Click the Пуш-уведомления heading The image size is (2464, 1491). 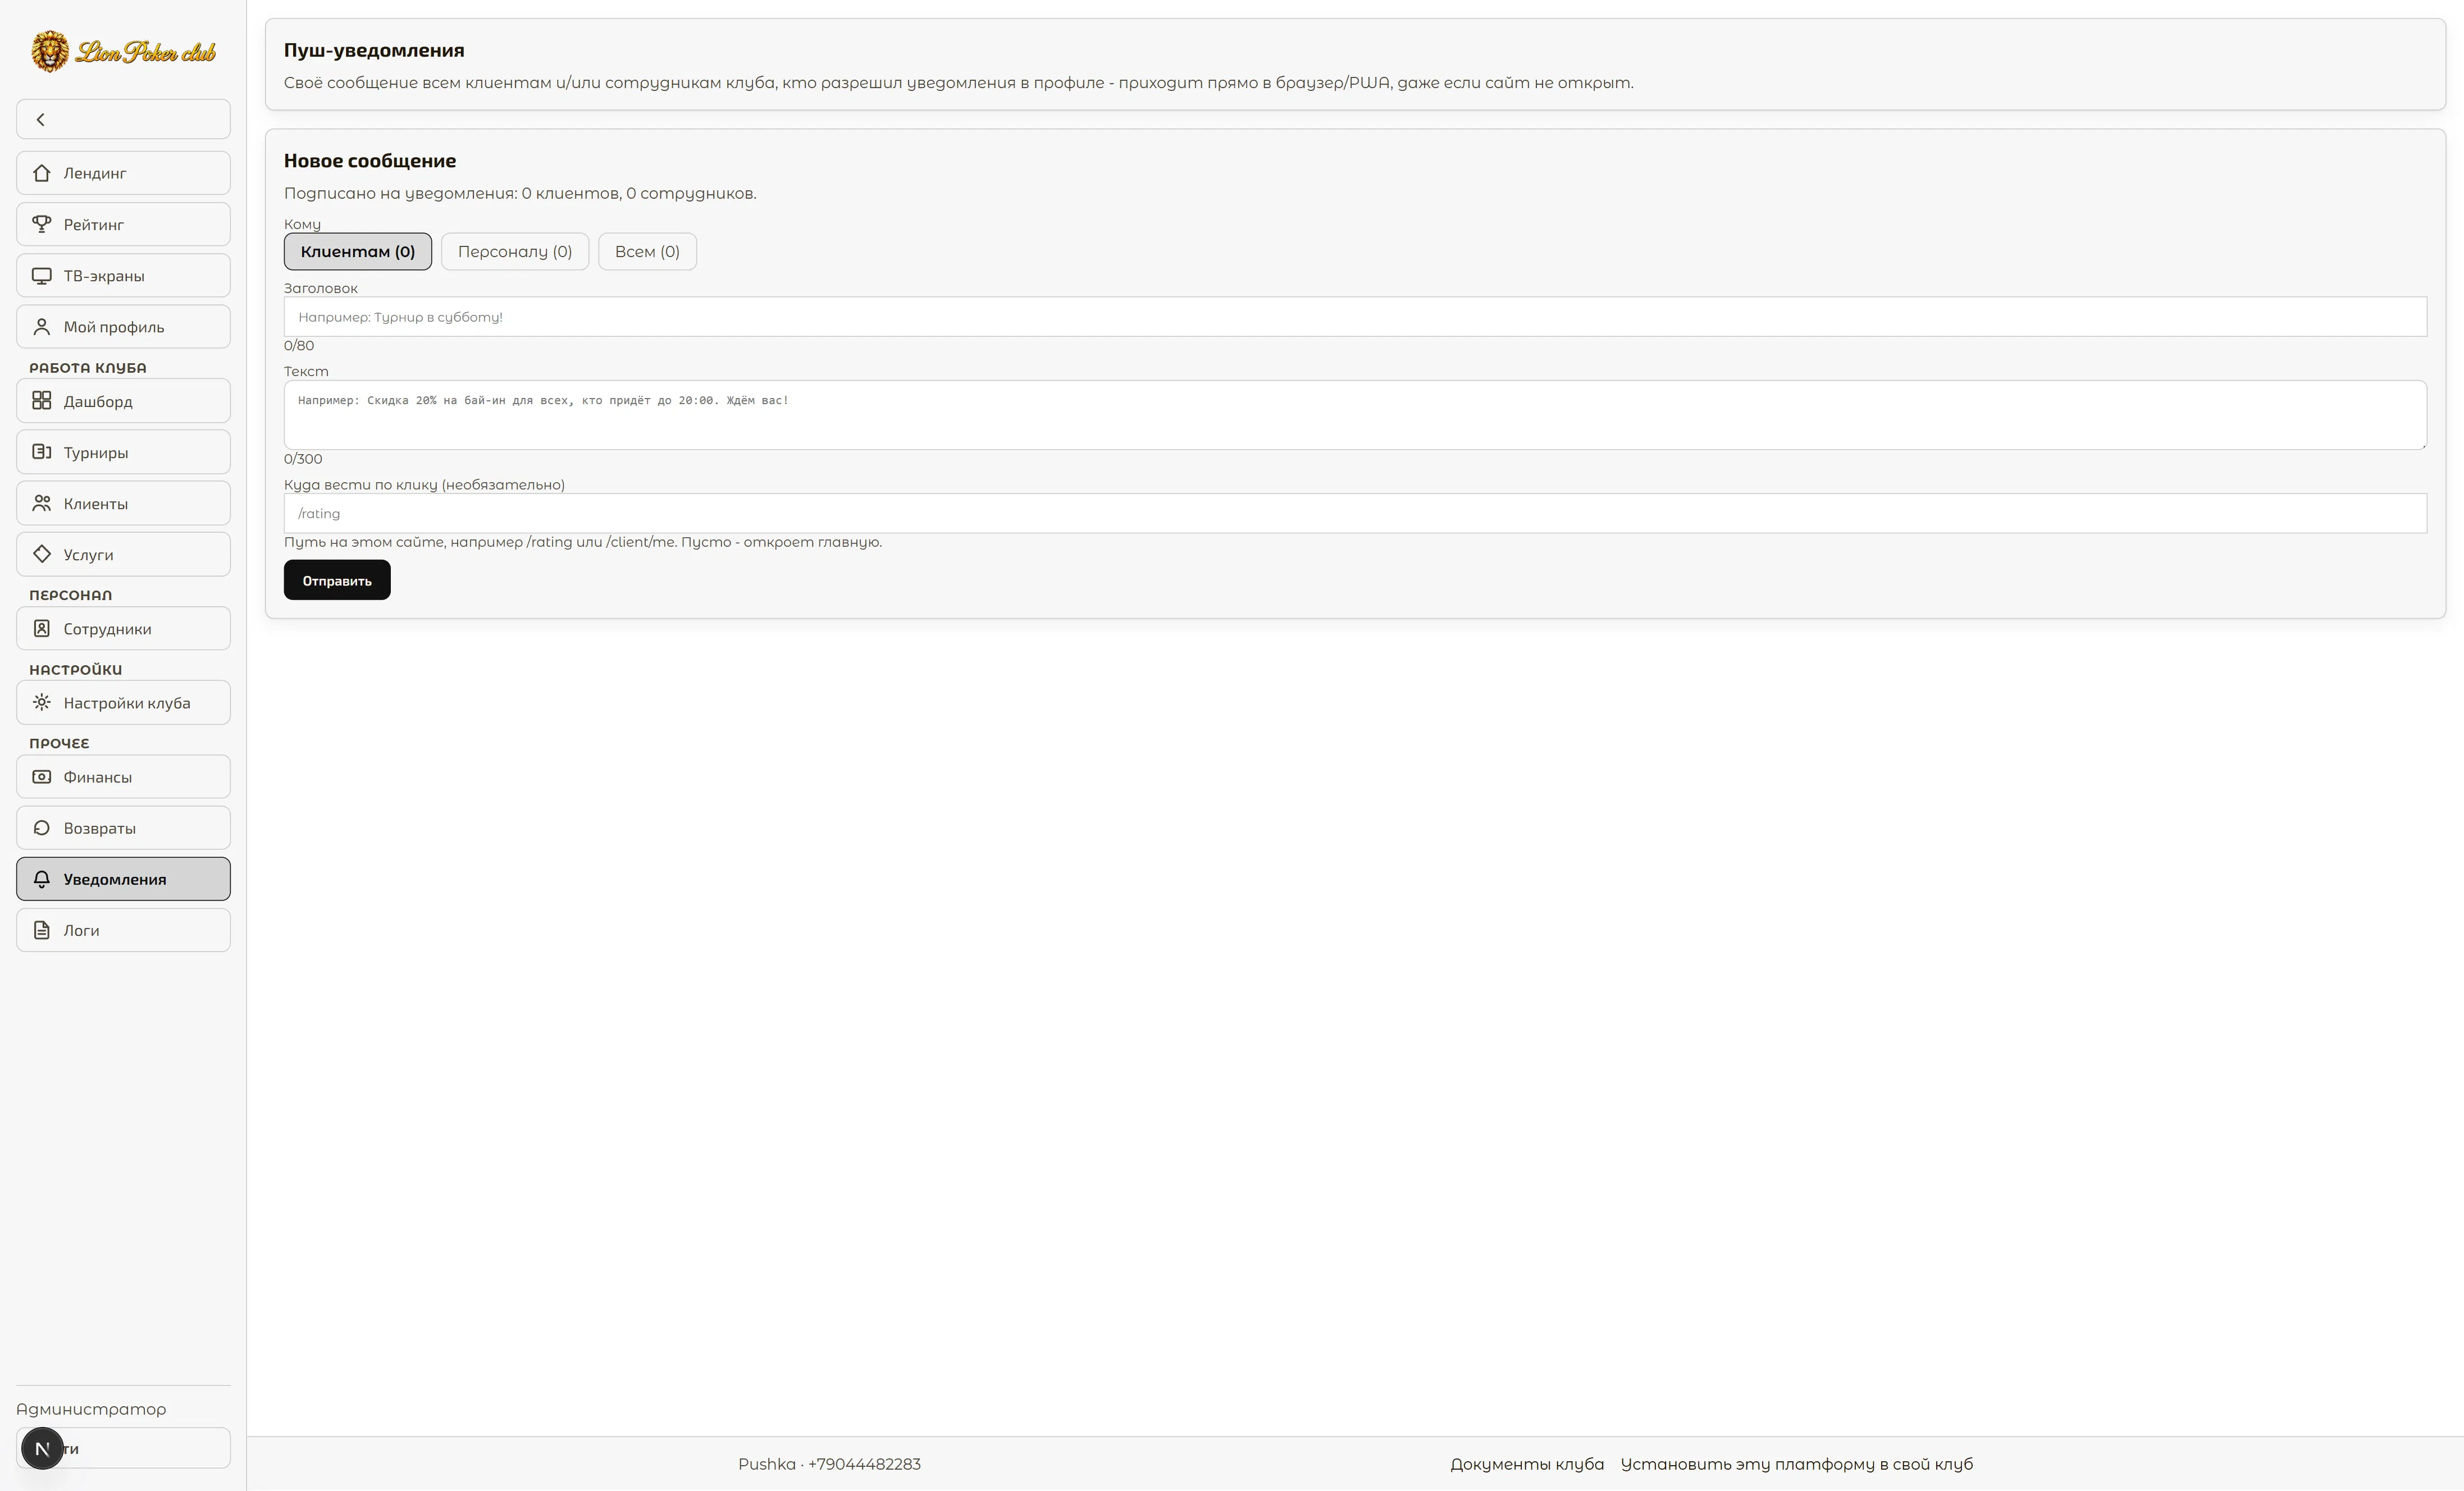[374, 50]
